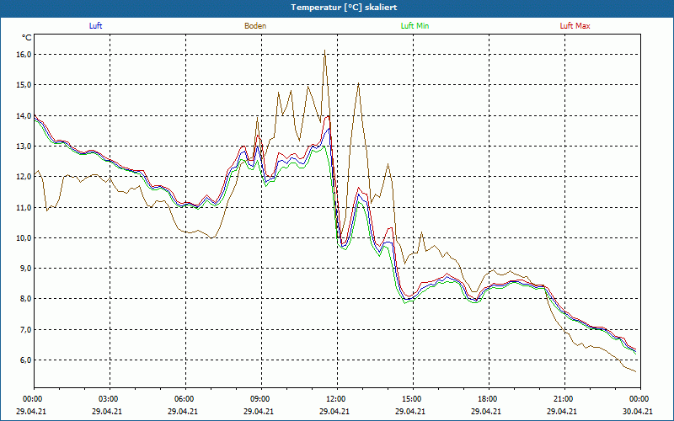
Task: Click the '11,0' y-axis value
Action: coord(24,207)
